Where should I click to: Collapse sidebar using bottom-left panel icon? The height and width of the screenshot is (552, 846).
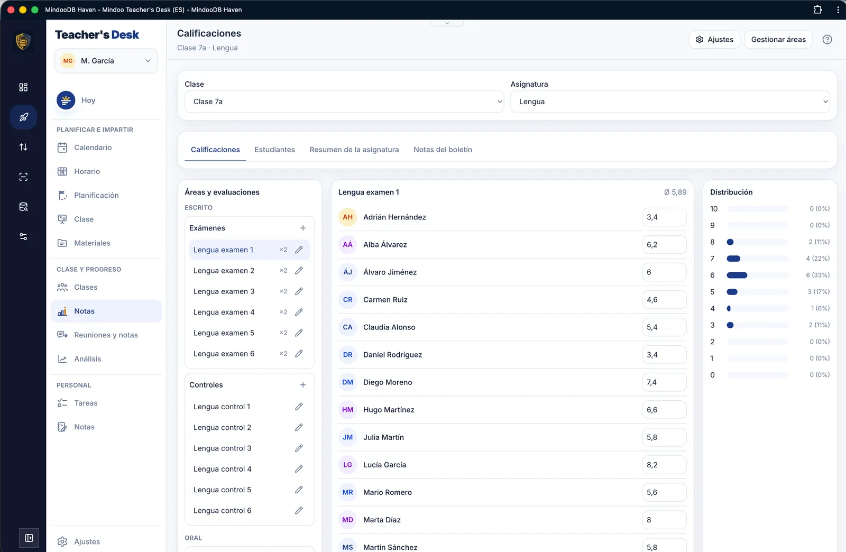coord(29,538)
